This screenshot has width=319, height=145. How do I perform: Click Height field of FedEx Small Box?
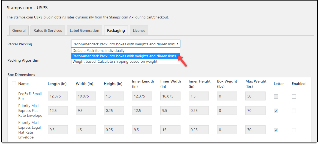[114, 96]
